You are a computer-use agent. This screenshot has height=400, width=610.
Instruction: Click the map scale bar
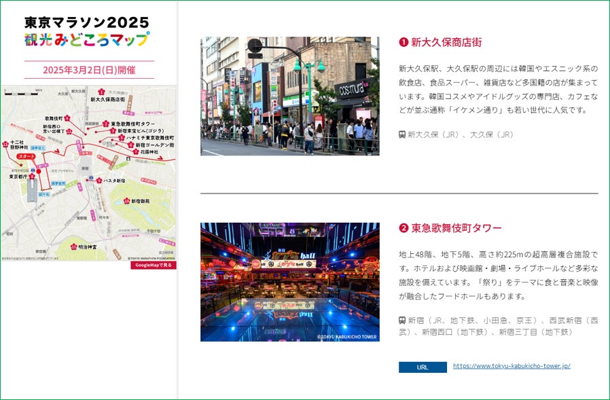[21, 94]
